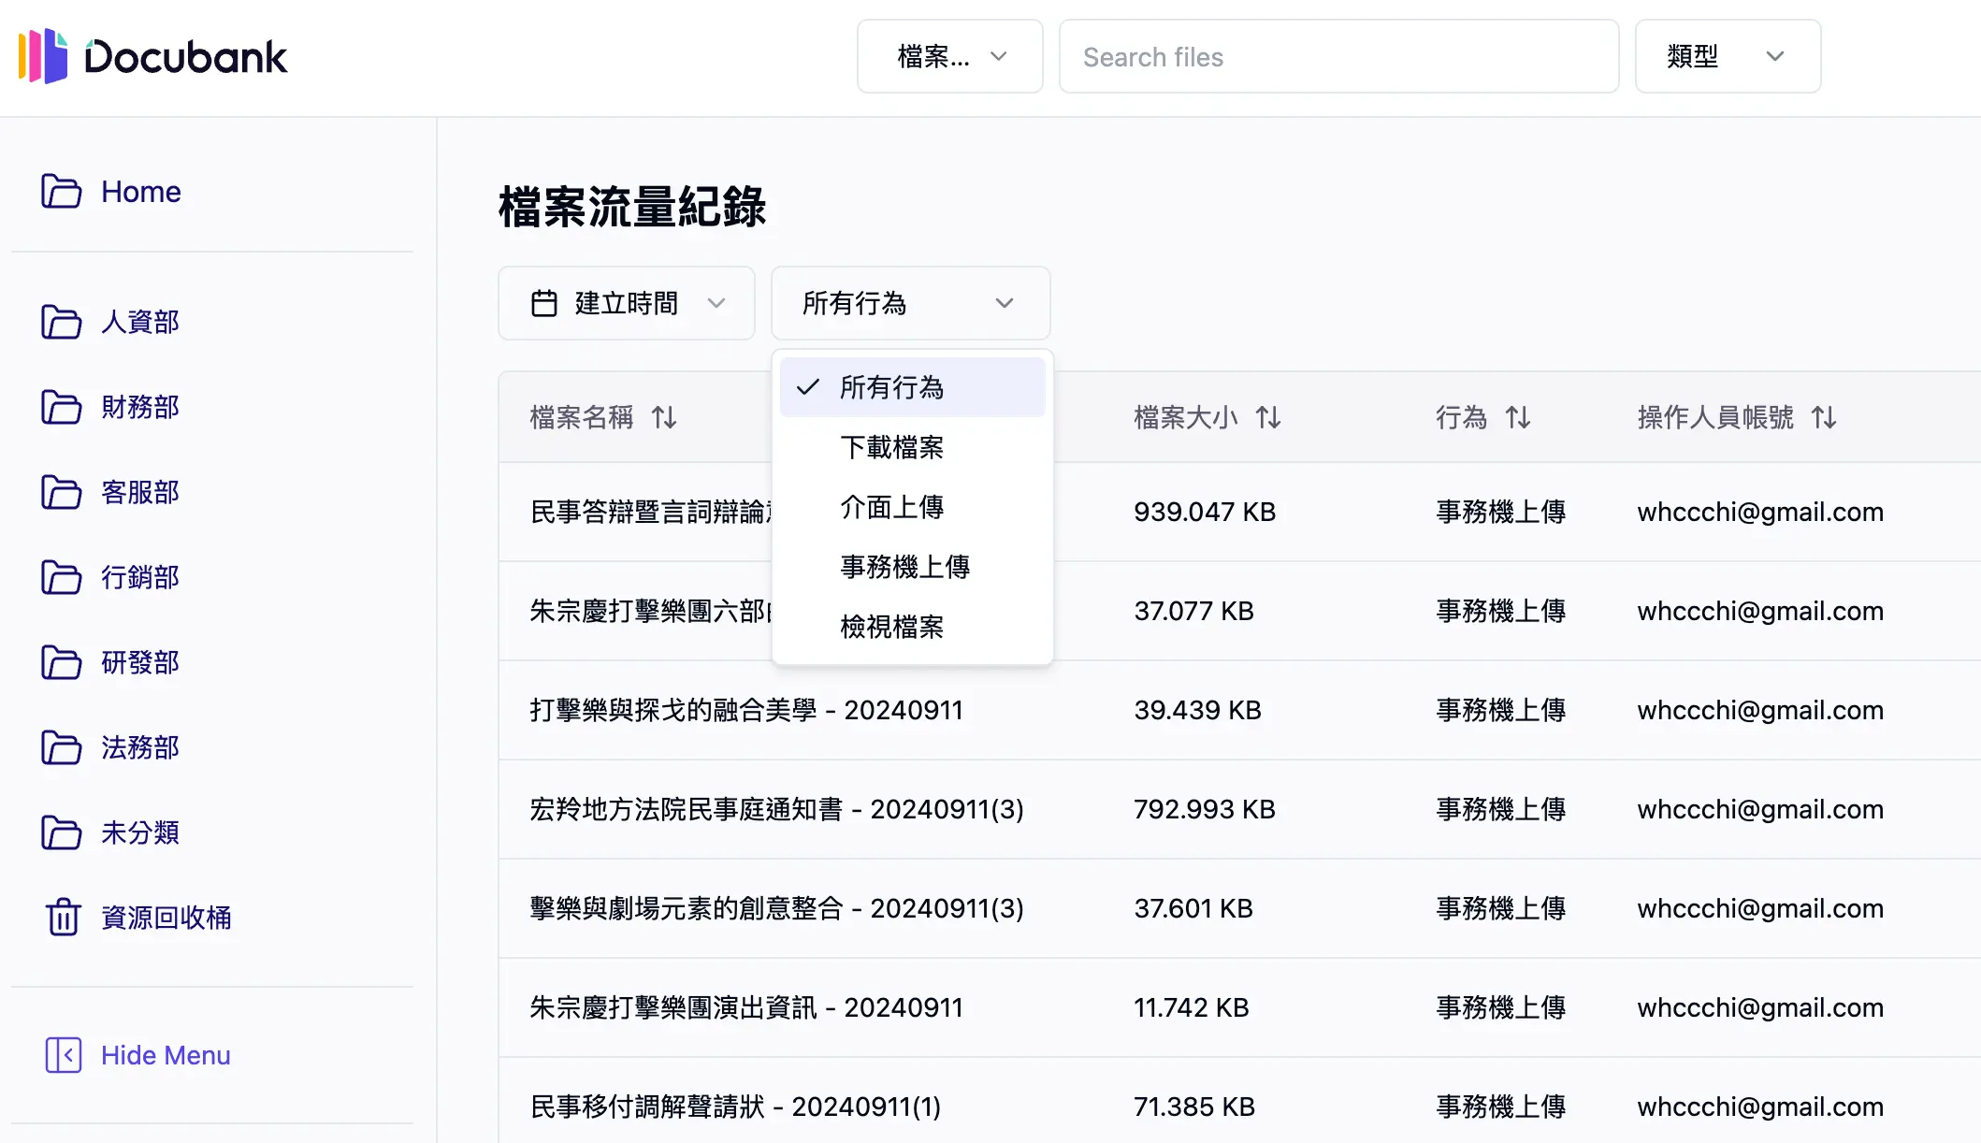Click the 資源回收桶 trash icon
This screenshot has height=1143, width=1981.
point(62,918)
